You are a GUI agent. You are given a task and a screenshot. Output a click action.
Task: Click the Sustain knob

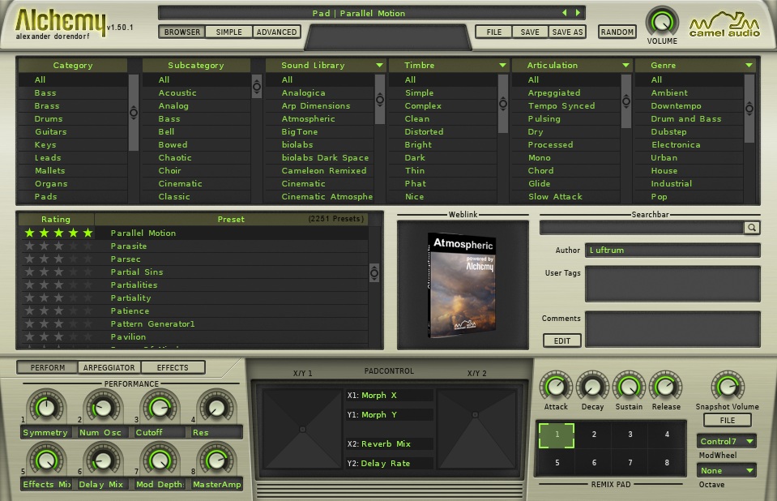click(x=629, y=386)
